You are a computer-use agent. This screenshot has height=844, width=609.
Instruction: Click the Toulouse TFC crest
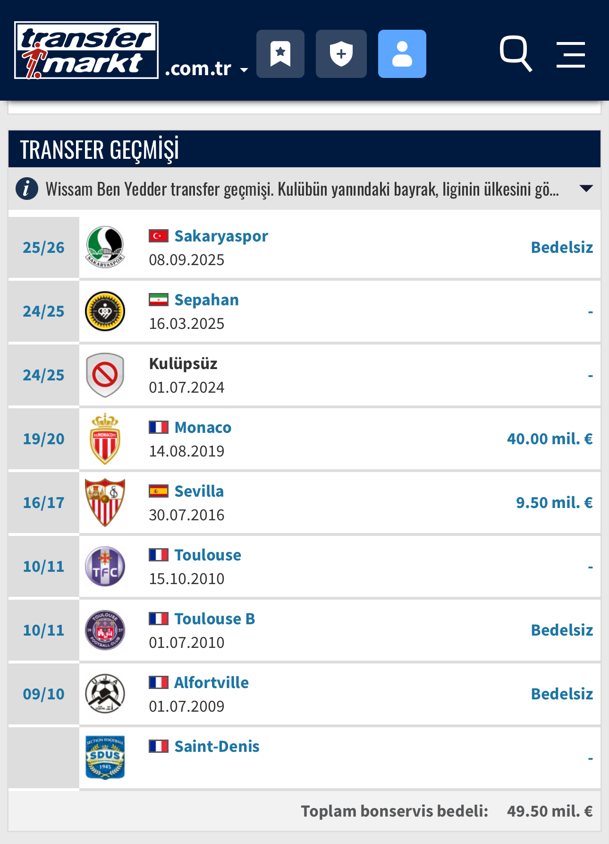coord(105,566)
